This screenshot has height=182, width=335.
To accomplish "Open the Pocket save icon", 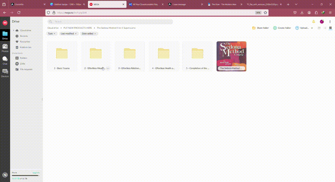I will point(295,13).
